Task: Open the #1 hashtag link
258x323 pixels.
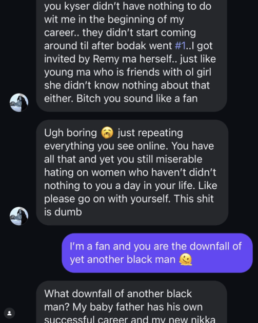Action: click(x=180, y=46)
